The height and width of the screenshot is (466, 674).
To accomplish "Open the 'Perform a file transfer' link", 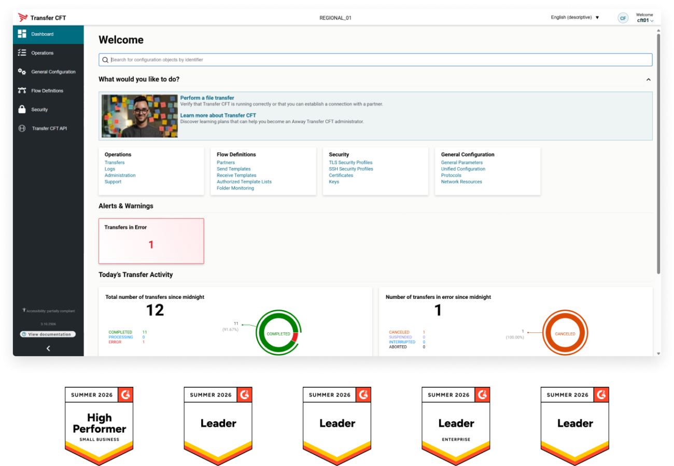I will click(207, 98).
